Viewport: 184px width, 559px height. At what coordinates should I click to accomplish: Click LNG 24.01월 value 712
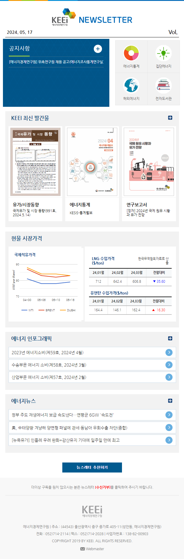[98, 282]
